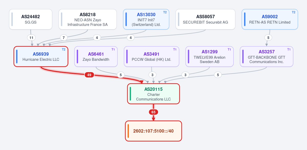Click the 2602:107:5100::/40 prefix box
This screenshot has width=307, height=150.
(x=153, y=131)
